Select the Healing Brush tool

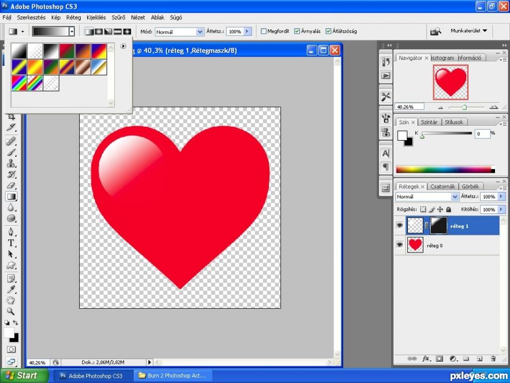click(11, 141)
